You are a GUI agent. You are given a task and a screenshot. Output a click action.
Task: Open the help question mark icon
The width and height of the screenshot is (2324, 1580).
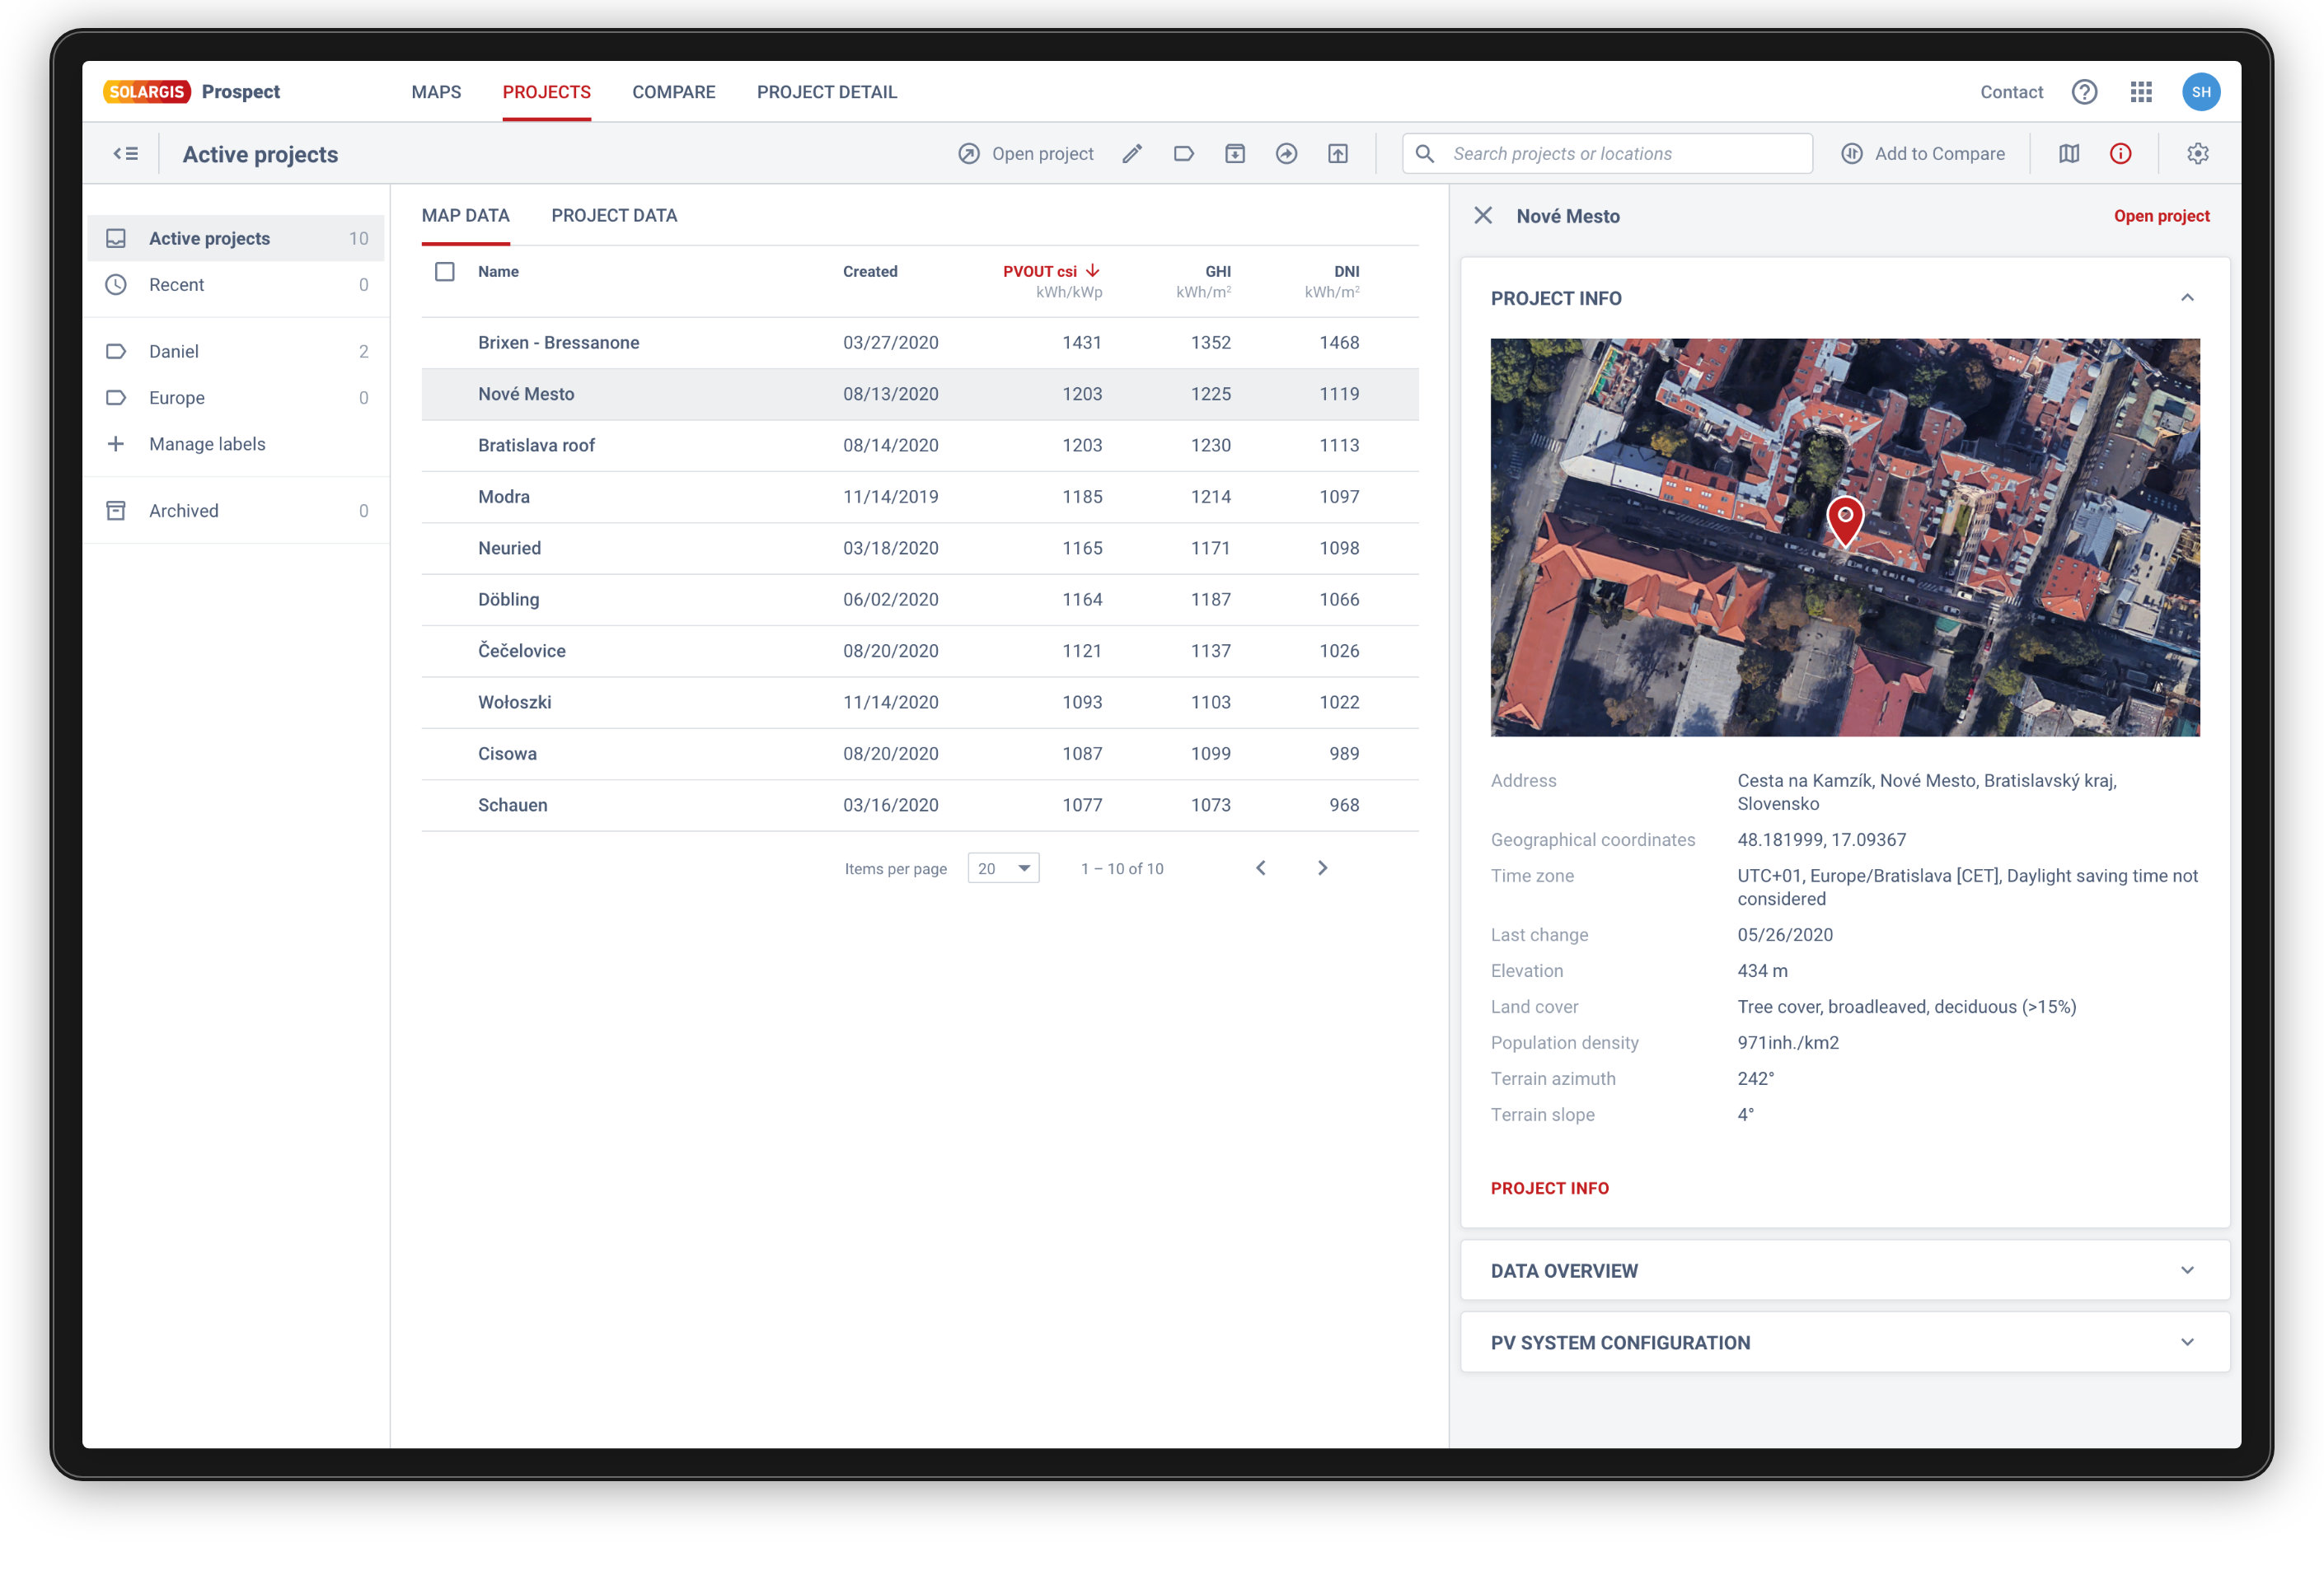pos(2085,92)
